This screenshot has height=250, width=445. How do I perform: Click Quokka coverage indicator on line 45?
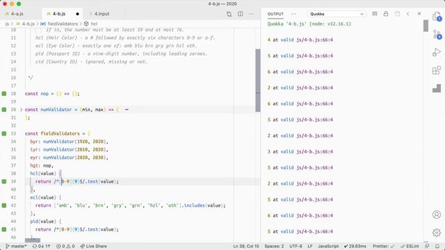pos(4,229)
